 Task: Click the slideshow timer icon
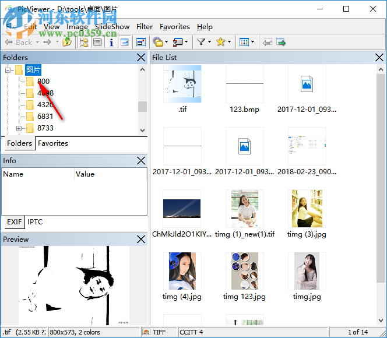[178, 42]
